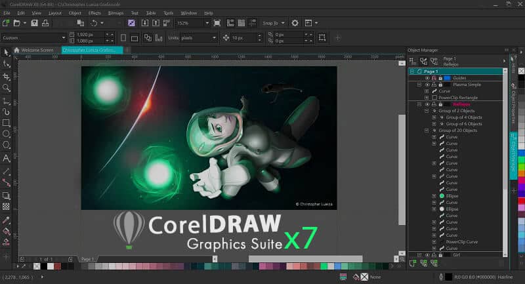Select the Crop tool

coord(6,77)
